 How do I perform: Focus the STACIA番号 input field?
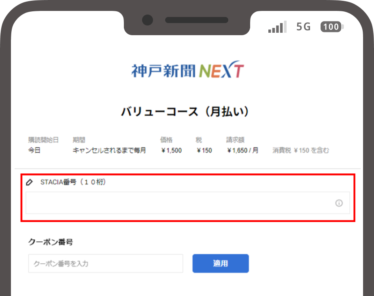[x=178, y=203]
